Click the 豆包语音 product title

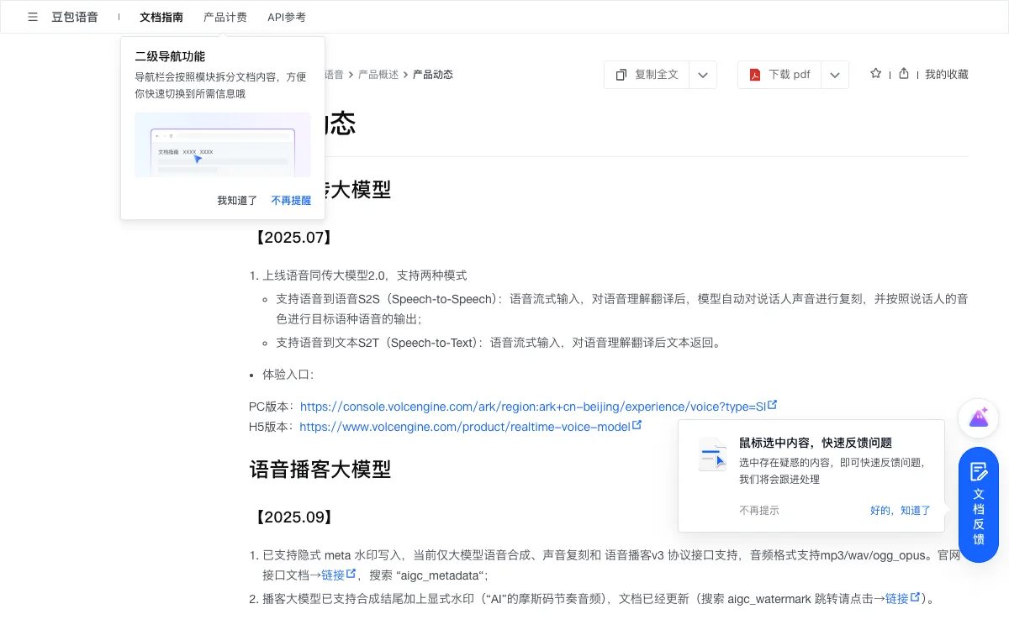pos(75,17)
